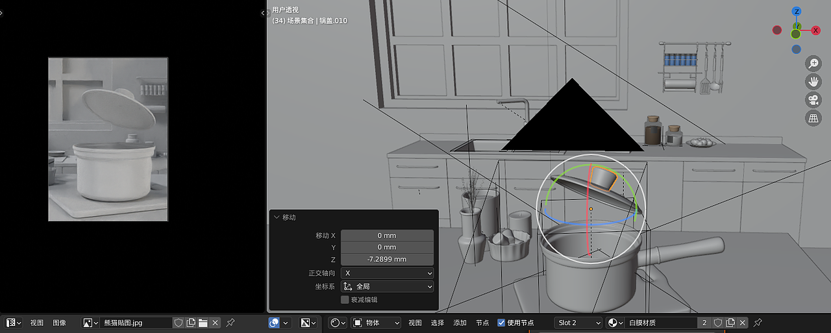Unlink the 熊猫贴图.jpg image
This screenshot has width=831, height=333.
215,323
